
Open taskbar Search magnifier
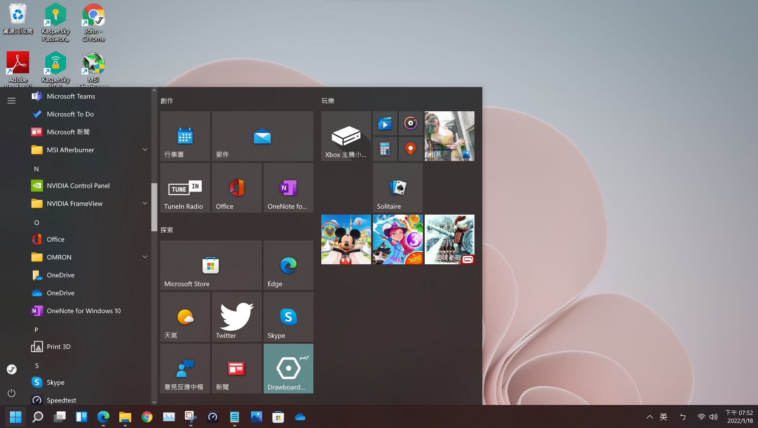38,417
